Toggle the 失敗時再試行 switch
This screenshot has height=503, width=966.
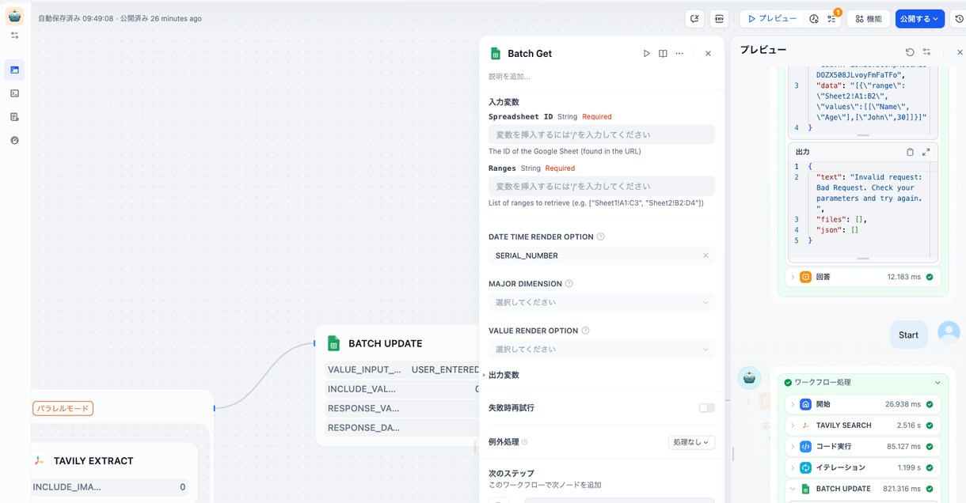pyautogui.click(x=706, y=408)
